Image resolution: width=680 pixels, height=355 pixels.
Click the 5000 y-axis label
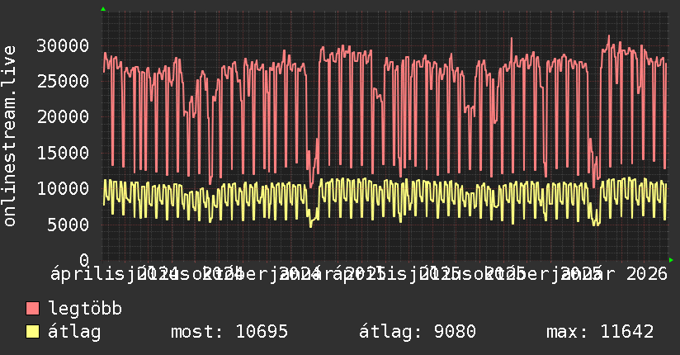pyautogui.click(x=68, y=225)
